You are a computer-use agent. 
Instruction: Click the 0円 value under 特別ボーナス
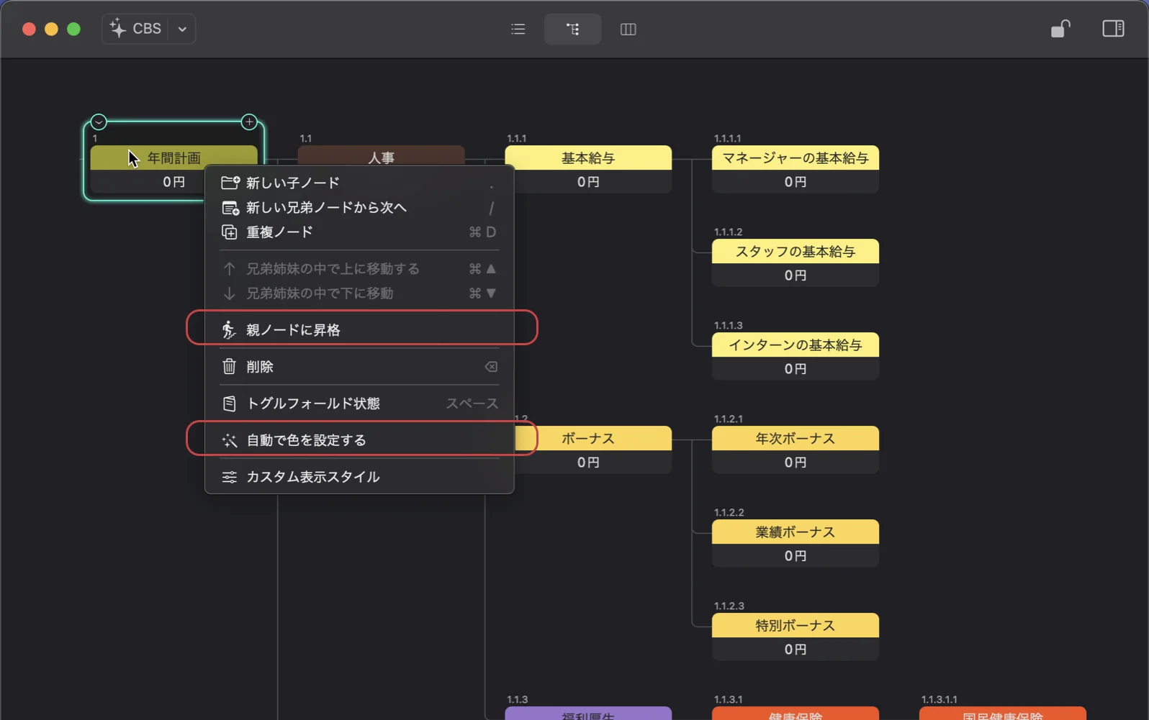(x=796, y=650)
